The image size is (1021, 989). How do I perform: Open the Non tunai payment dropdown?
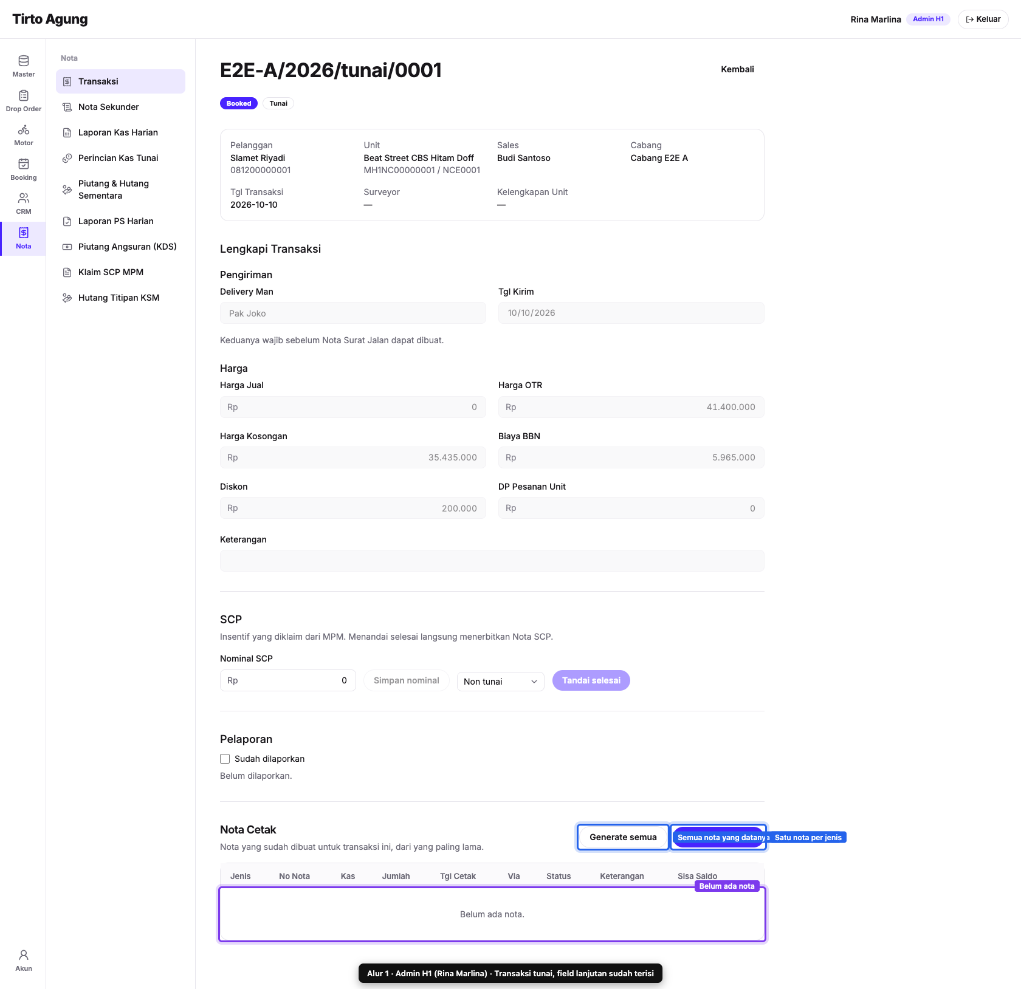[500, 682]
